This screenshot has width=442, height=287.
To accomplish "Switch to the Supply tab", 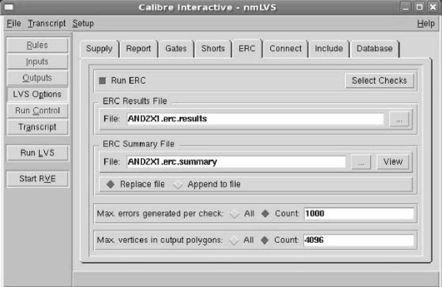I will [x=99, y=49].
